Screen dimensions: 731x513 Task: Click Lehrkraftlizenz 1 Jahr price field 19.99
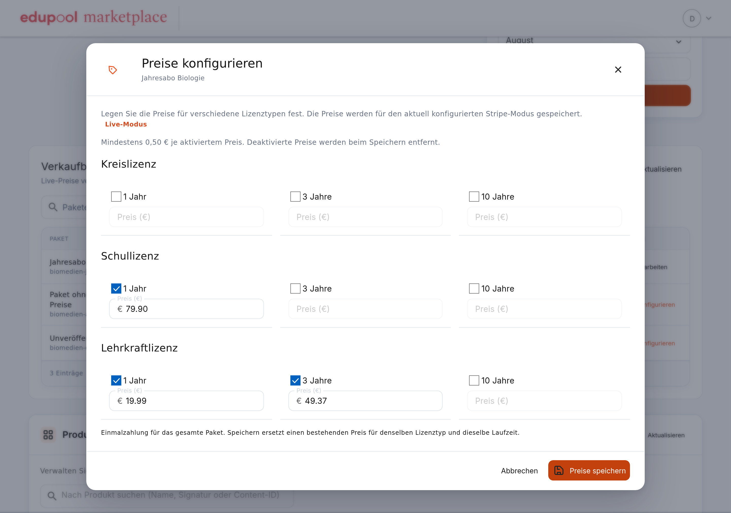186,401
